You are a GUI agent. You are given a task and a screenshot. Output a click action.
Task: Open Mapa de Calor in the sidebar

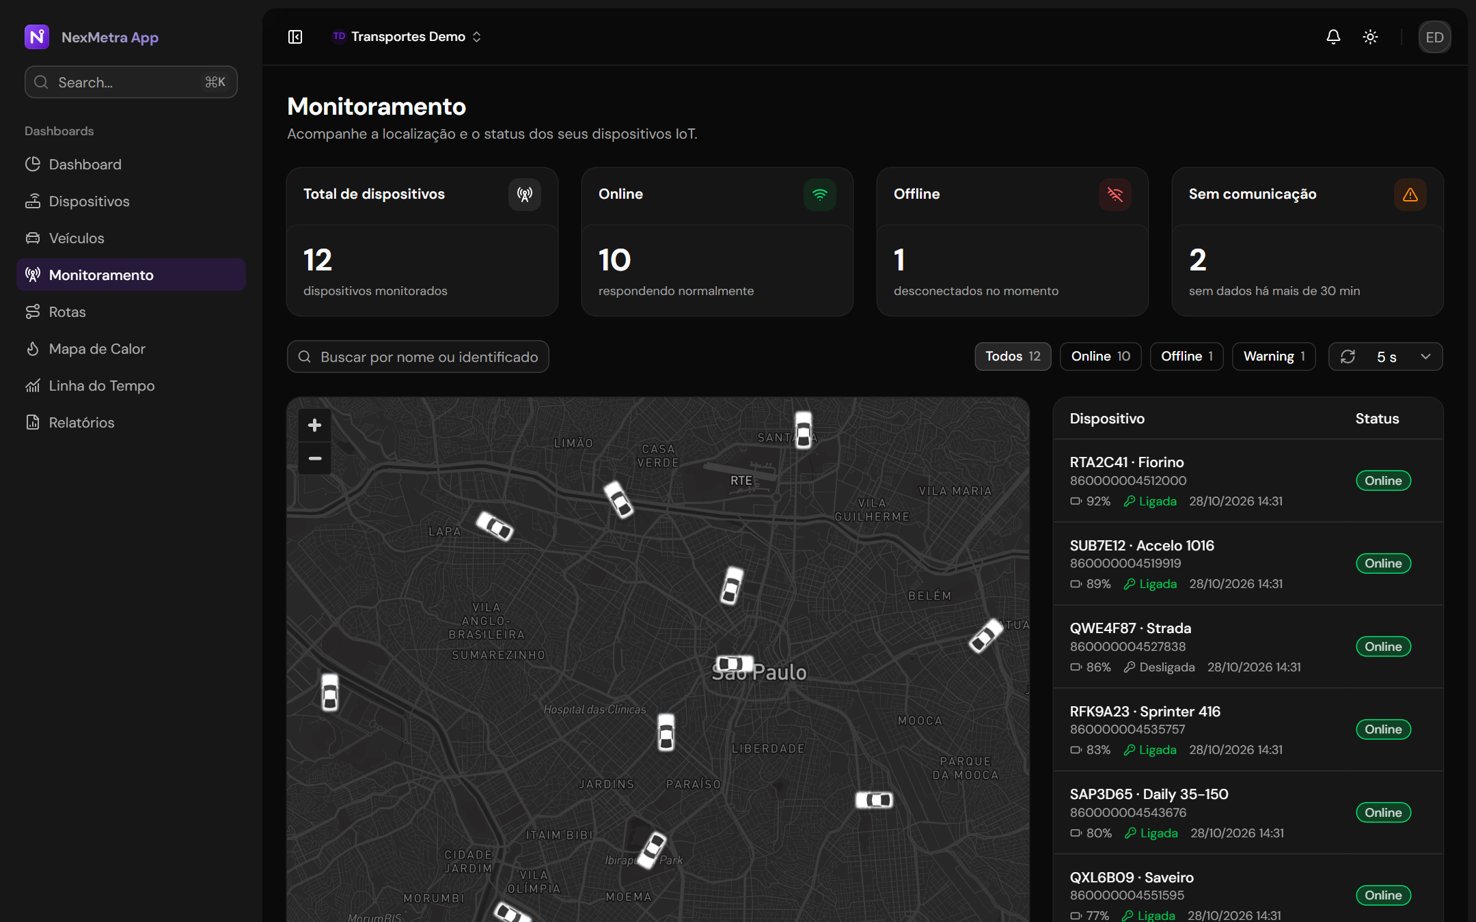[131, 348]
